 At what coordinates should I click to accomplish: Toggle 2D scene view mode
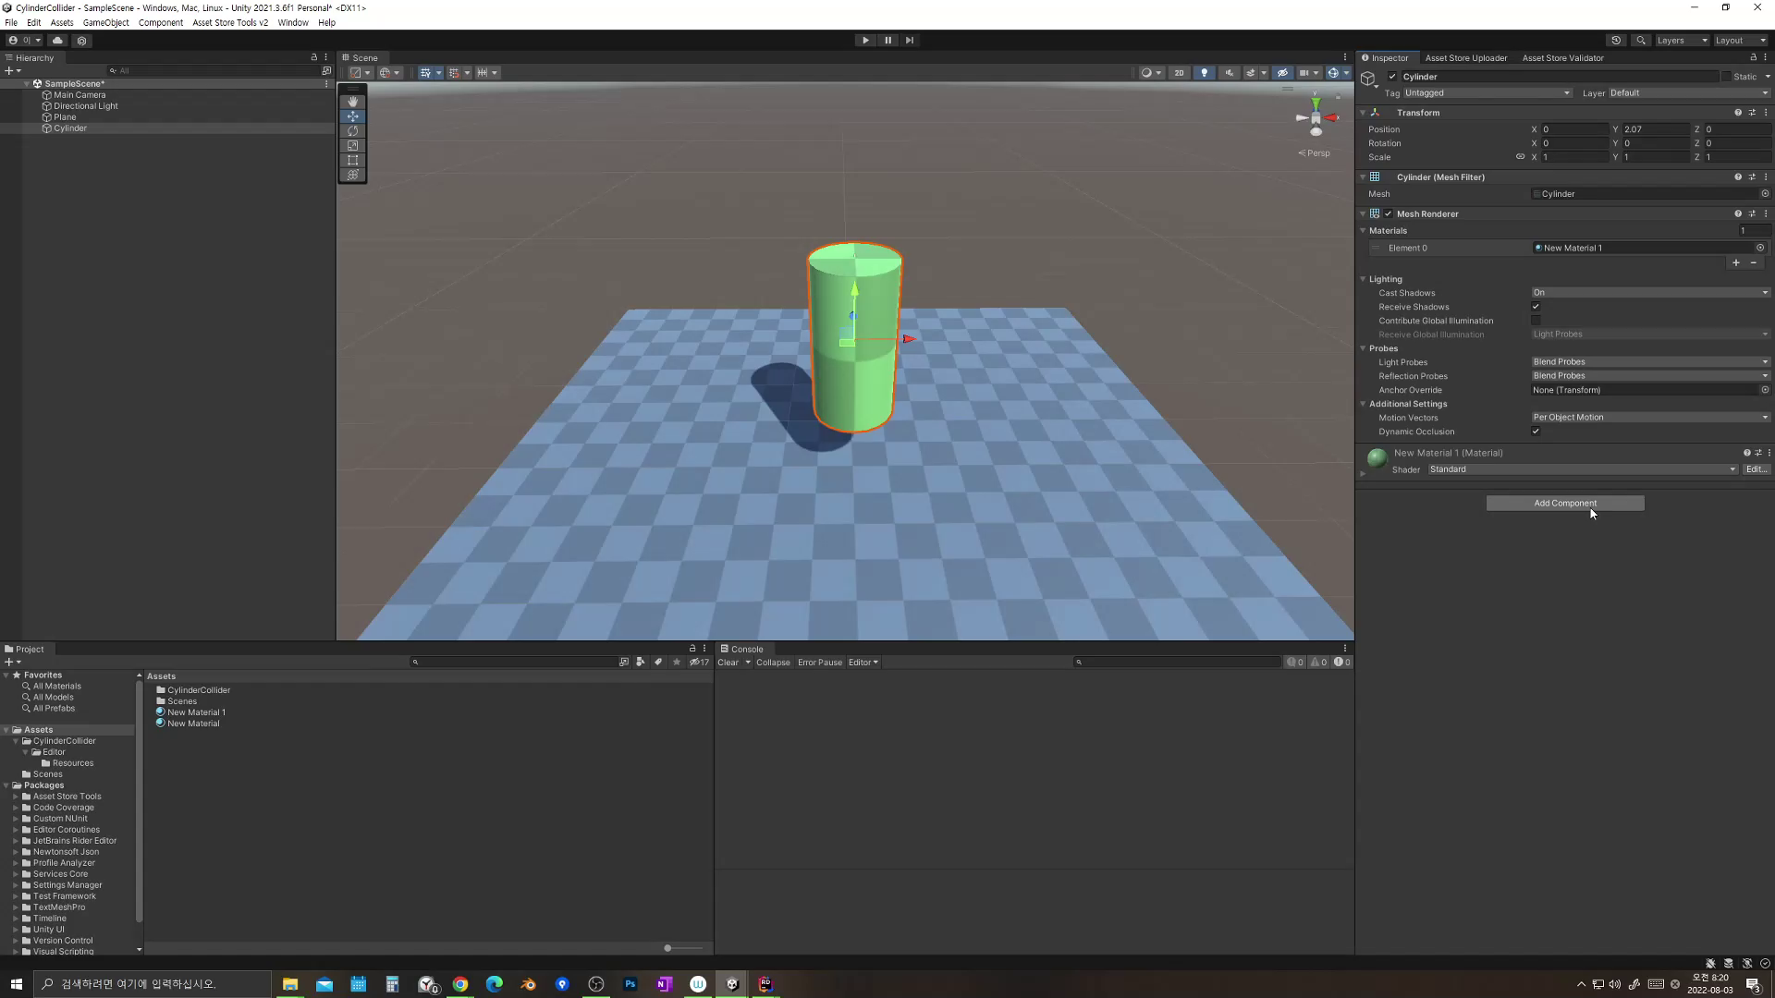(1179, 73)
